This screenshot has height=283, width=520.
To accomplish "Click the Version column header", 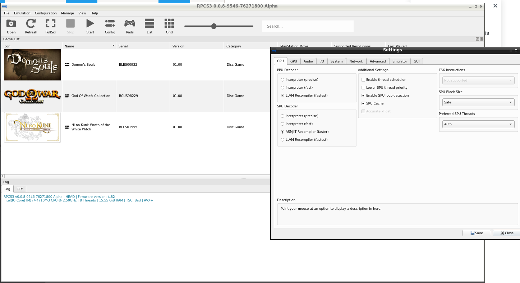I will click(197, 46).
